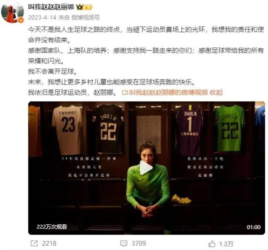The image size is (268, 250).
Task: Click the 2023-4-14 post timestamp
Action: pos(42,17)
